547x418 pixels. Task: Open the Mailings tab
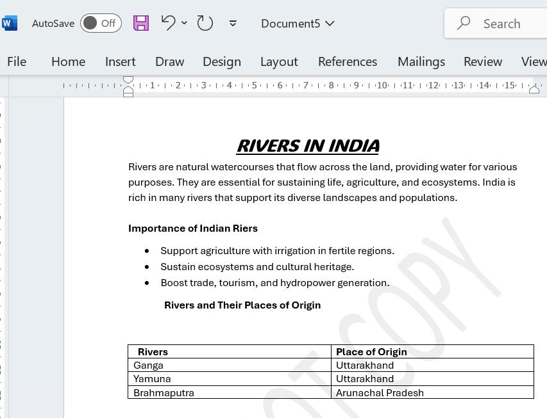(x=421, y=61)
